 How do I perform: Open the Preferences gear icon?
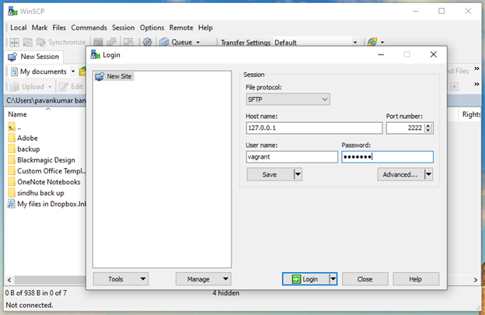click(x=147, y=42)
